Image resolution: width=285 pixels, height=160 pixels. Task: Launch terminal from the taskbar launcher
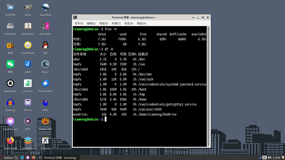tap(17, 158)
